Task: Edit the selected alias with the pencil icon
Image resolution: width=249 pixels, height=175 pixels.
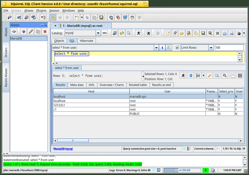Action: (x=31, y=32)
